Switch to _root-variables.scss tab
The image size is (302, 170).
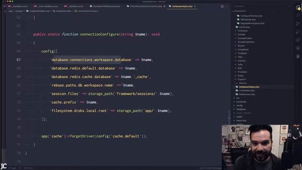[x=46, y=6]
